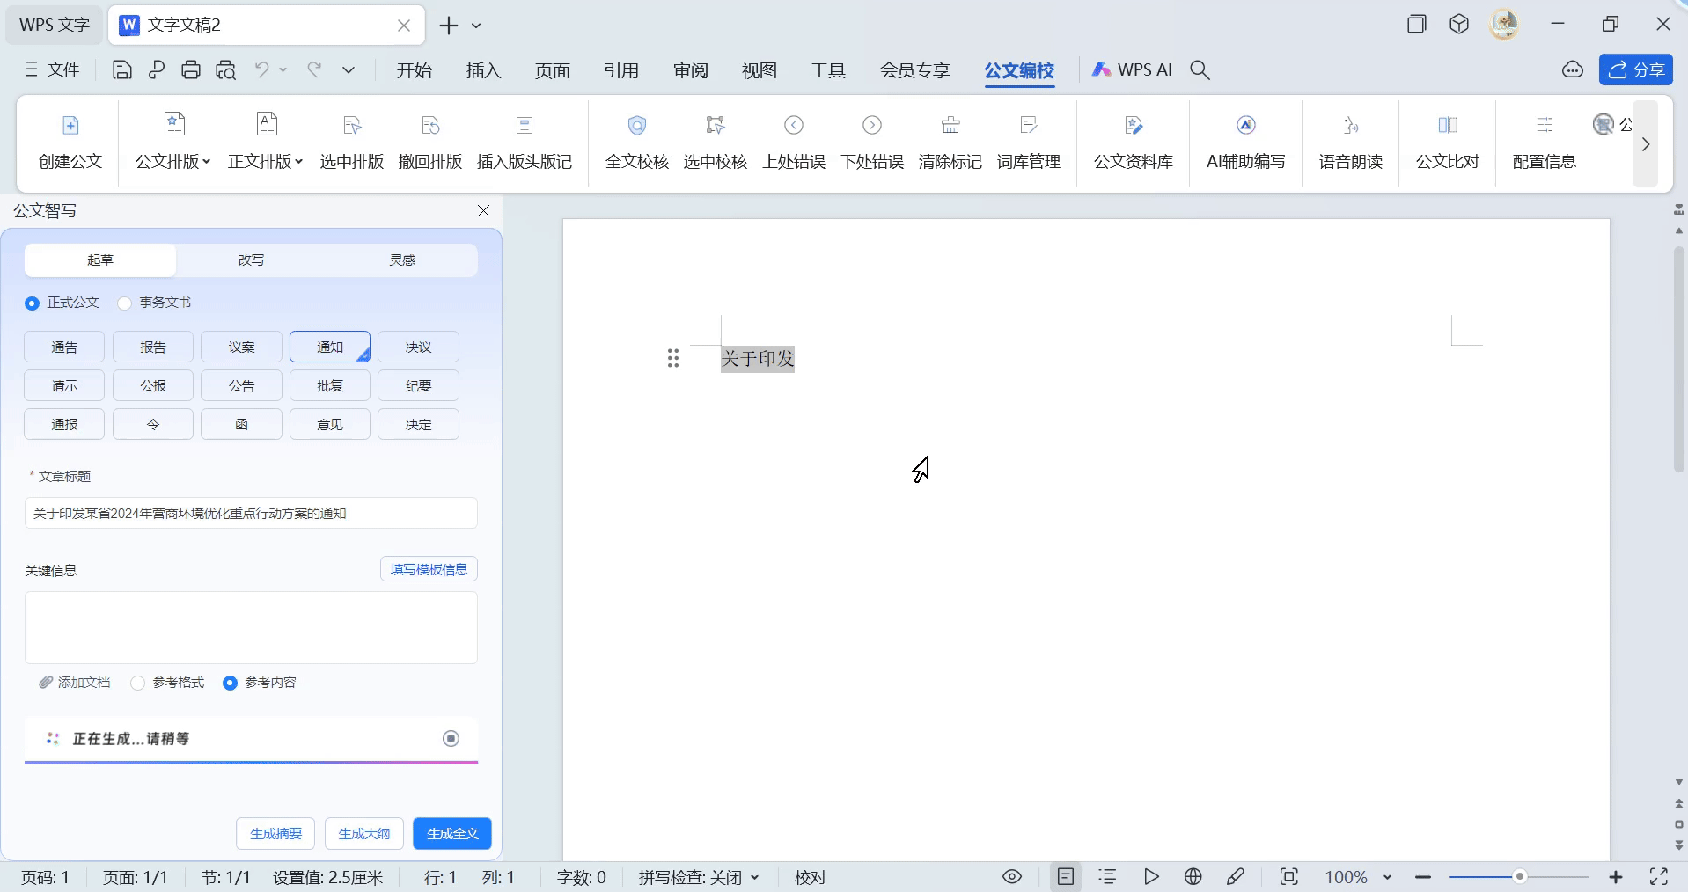Click the zoom out minus button
The height and width of the screenshot is (892, 1688).
[x=1423, y=877]
